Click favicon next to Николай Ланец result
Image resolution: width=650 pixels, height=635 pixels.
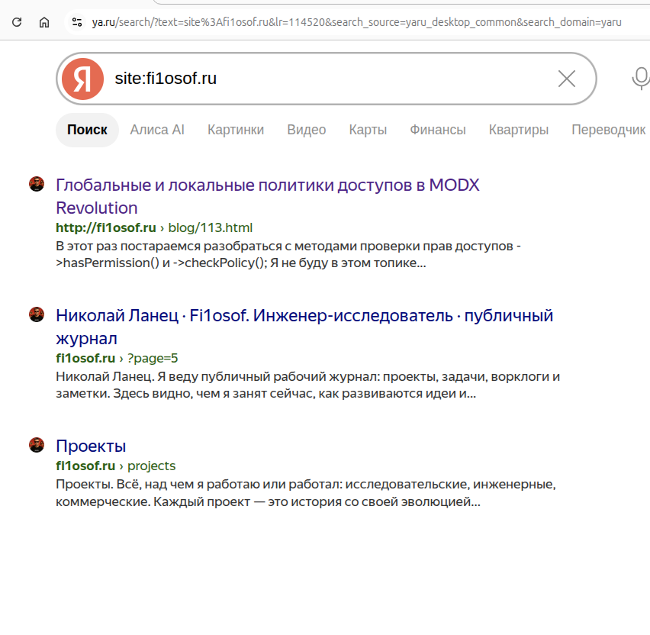point(37,314)
